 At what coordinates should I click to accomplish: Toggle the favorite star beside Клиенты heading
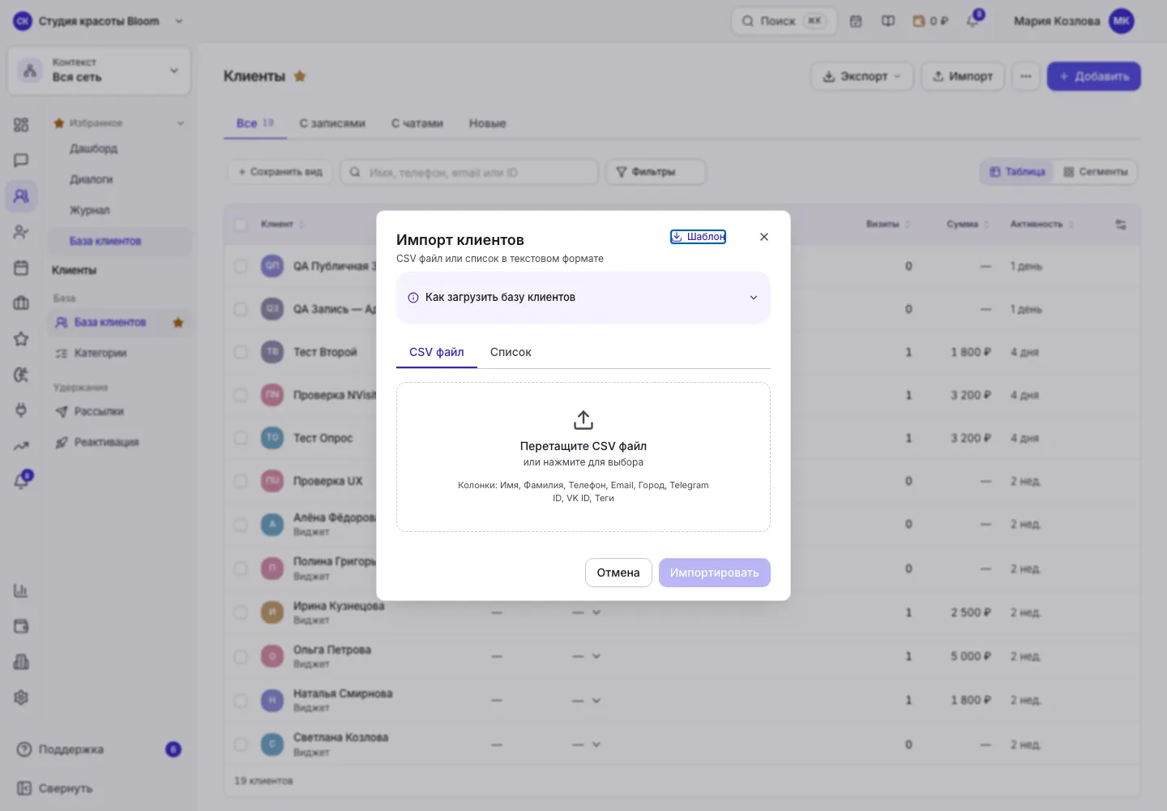tap(300, 76)
